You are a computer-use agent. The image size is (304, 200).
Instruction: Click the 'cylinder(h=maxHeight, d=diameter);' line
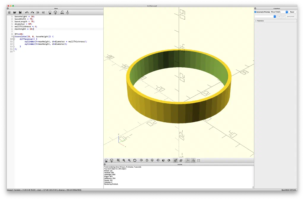(x=46, y=44)
